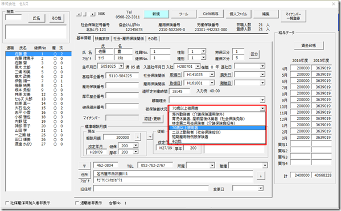Select employee 渡邉 かおり in list
The image size is (341, 211).
(x=38, y=144)
